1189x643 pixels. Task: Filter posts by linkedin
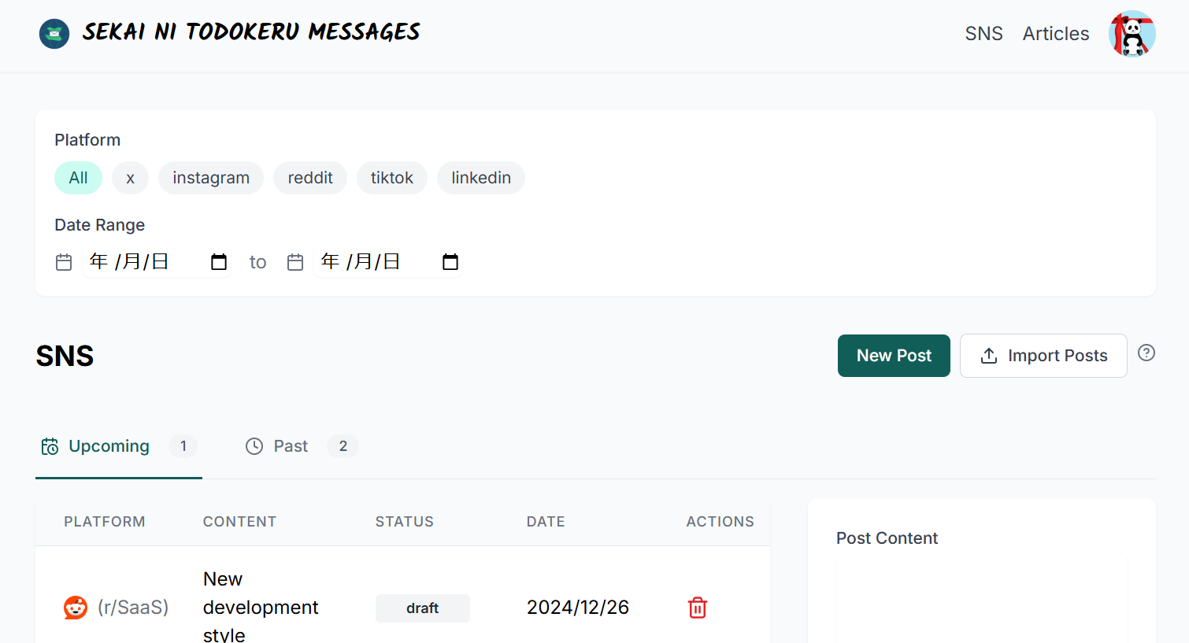pyautogui.click(x=481, y=178)
